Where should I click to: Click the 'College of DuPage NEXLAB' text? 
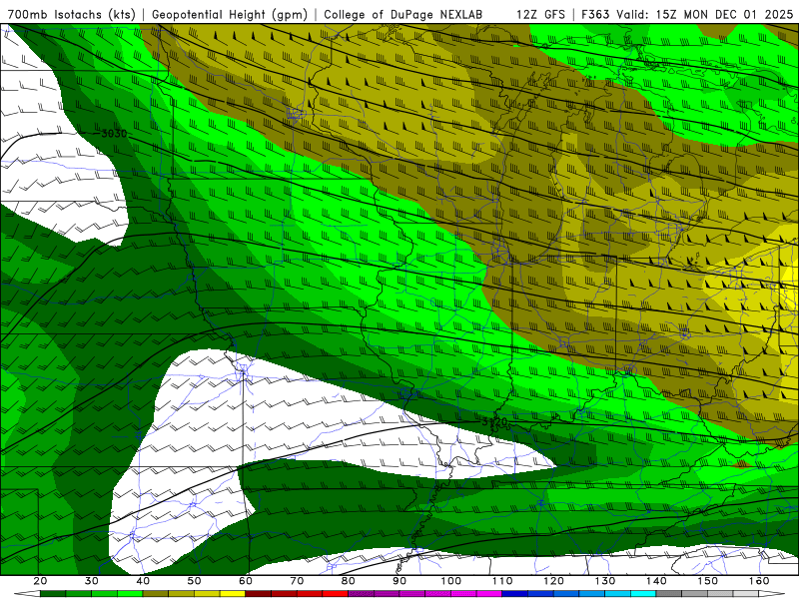403,14
